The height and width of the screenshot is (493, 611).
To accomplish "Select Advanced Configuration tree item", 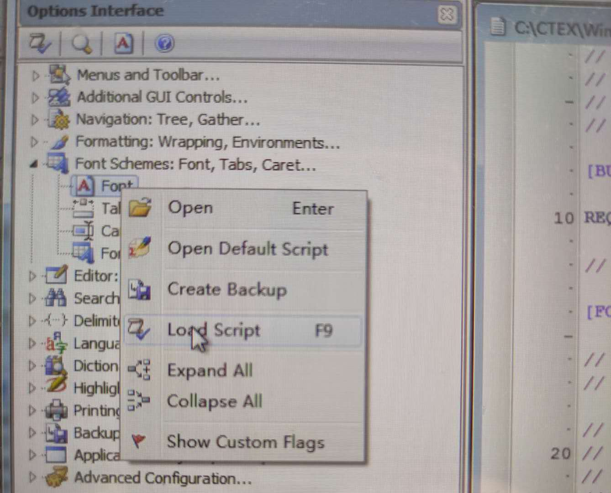I will pyautogui.click(x=163, y=478).
